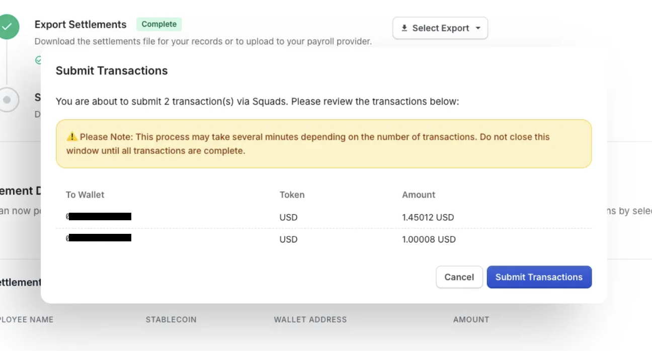Select the second redacted wallet address

point(99,238)
